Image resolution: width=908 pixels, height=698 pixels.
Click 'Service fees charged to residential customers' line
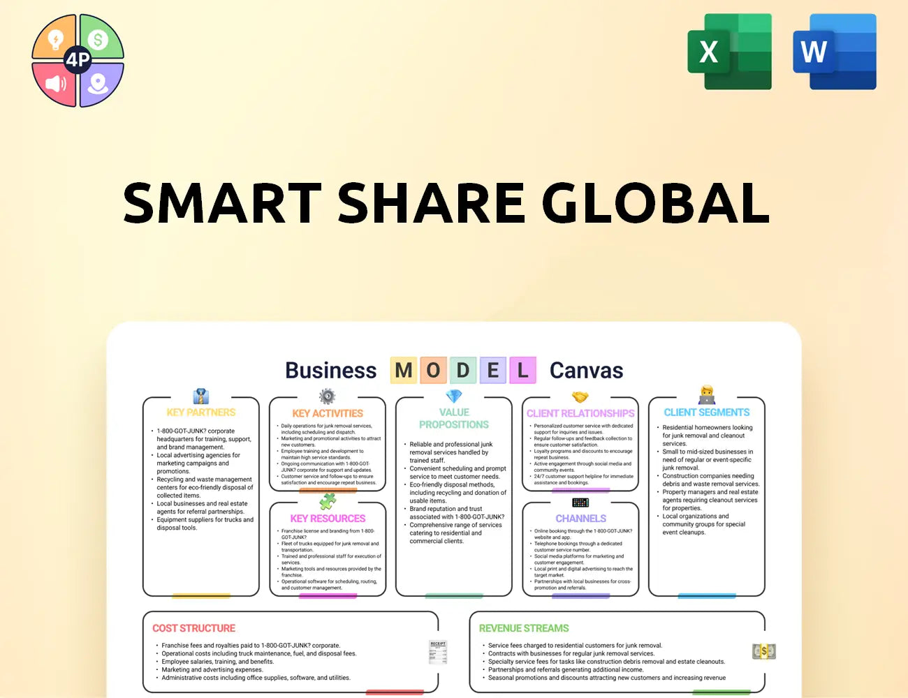point(571,646)
